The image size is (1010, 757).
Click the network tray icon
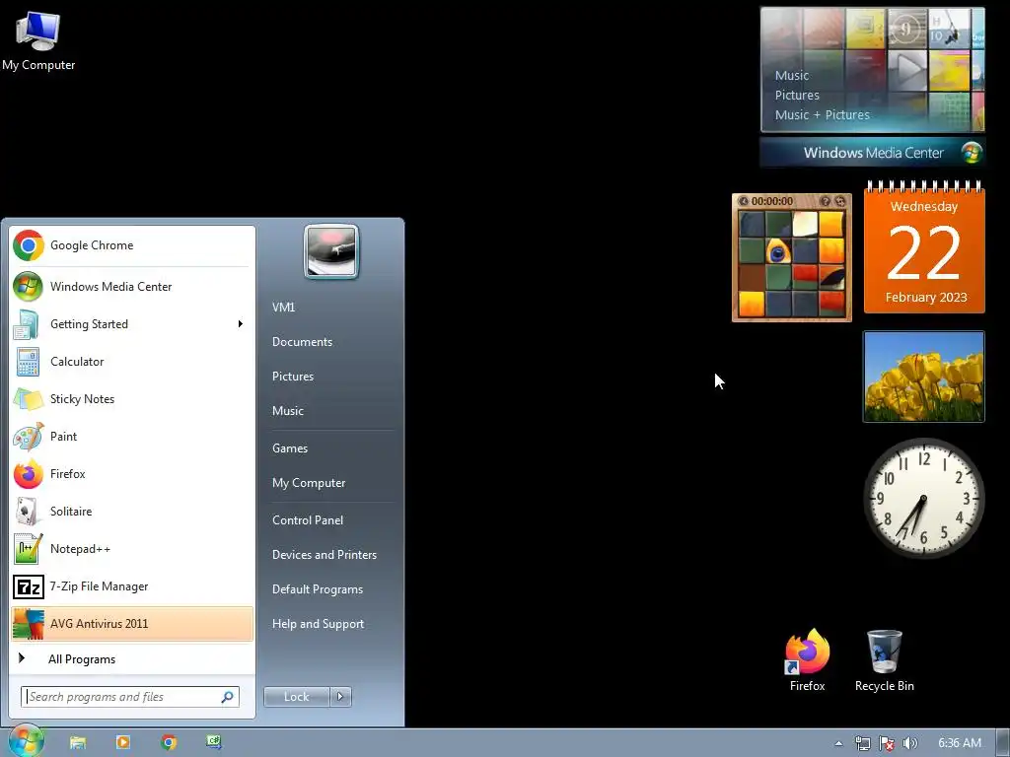click(x=862, y=743)
